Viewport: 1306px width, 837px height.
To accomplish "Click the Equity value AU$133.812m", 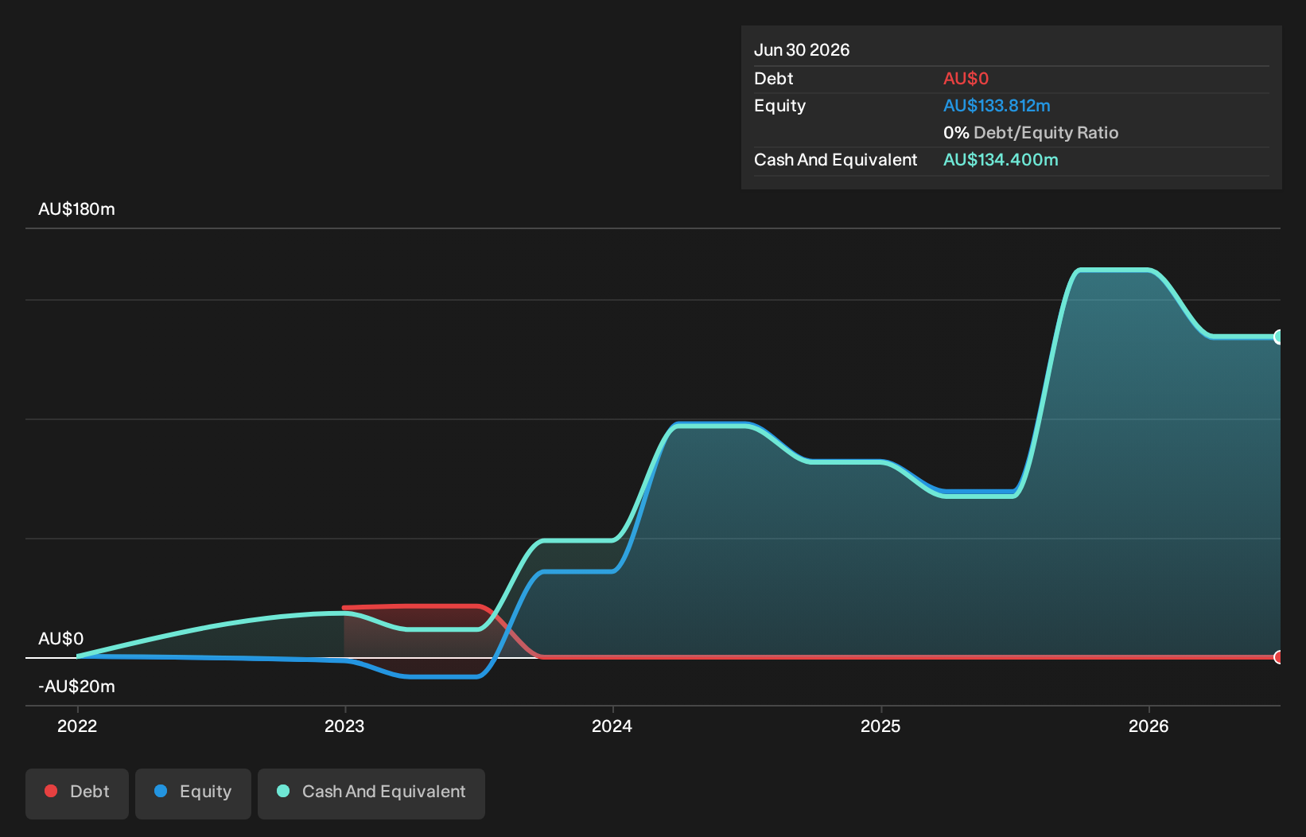I will point(997,106).
